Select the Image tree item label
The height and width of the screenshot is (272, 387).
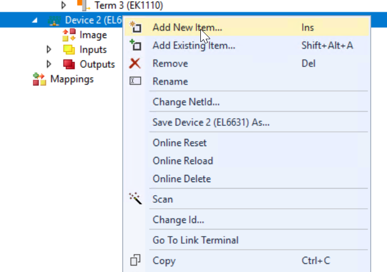(x=93, y=35)
